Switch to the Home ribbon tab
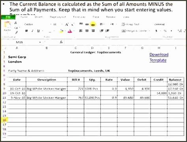 click(24, 17)
